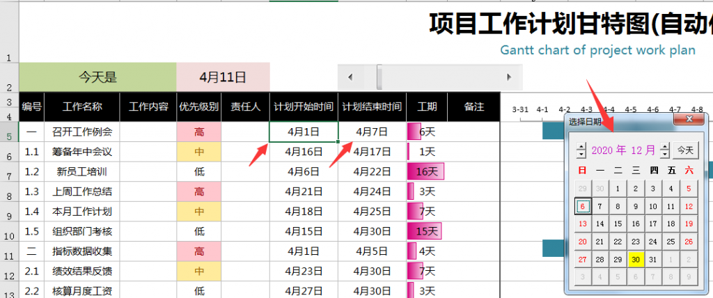The height and width of the screenshot is (298, 713).
Task: Select the 4月27日 start date cell
Action: click(304, 291)
